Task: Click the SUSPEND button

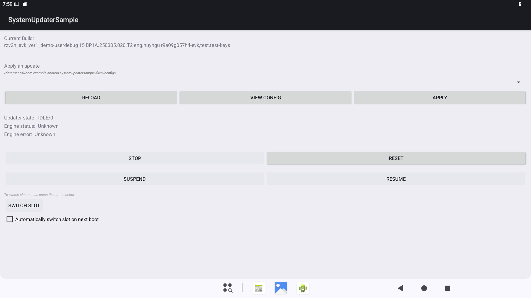Action: [135, 179]
